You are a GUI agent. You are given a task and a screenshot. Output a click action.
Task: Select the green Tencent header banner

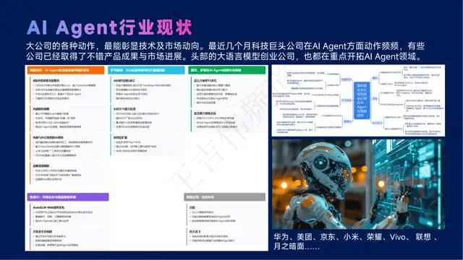tap(226, 70)
